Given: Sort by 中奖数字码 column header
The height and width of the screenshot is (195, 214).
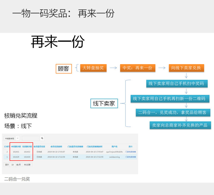Looking at the screenshot, I should coord(16,147).
